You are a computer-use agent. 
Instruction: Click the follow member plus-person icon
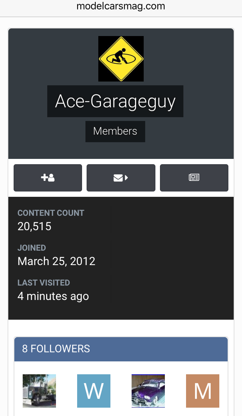pos(48,178)
